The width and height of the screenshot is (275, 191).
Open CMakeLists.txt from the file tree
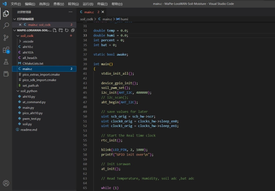[33, 63]
